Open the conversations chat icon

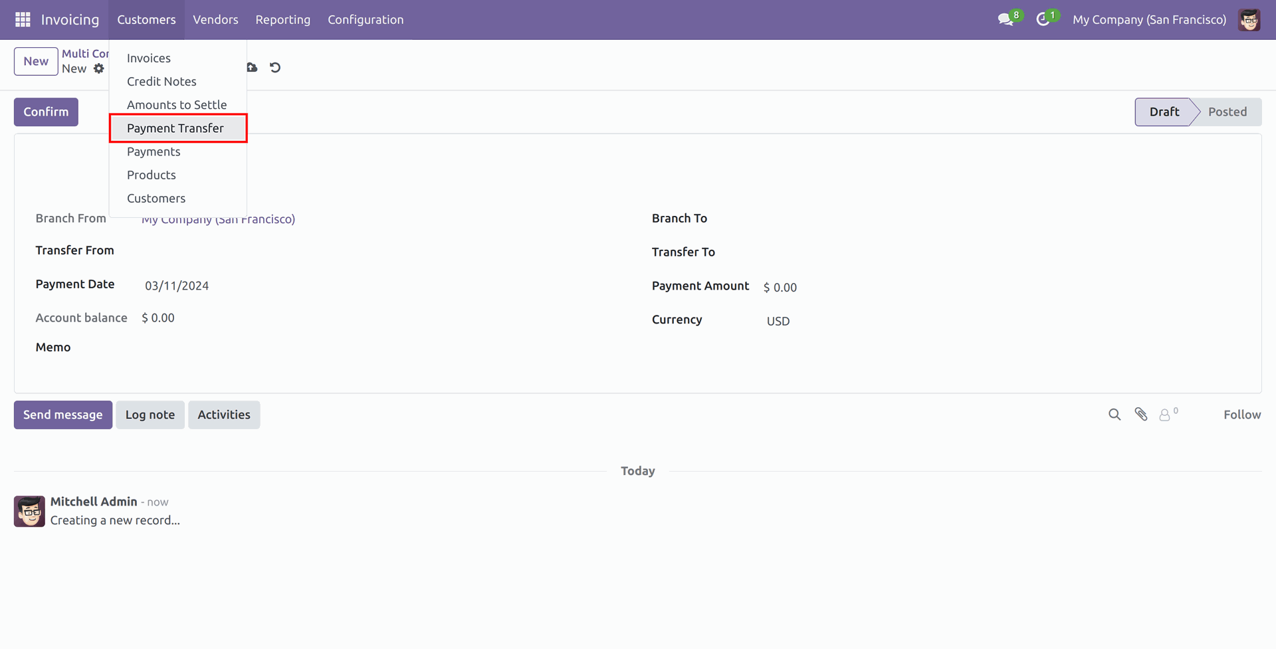(x=1006, y=20)
